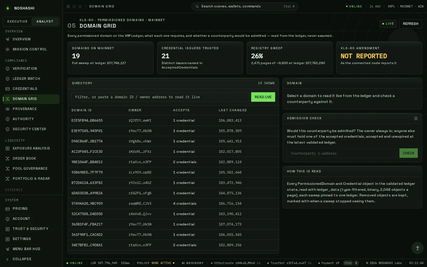The image size is (427, 267).
Task: Click the NOSHASHI logo icon
Action: [8, 8]
